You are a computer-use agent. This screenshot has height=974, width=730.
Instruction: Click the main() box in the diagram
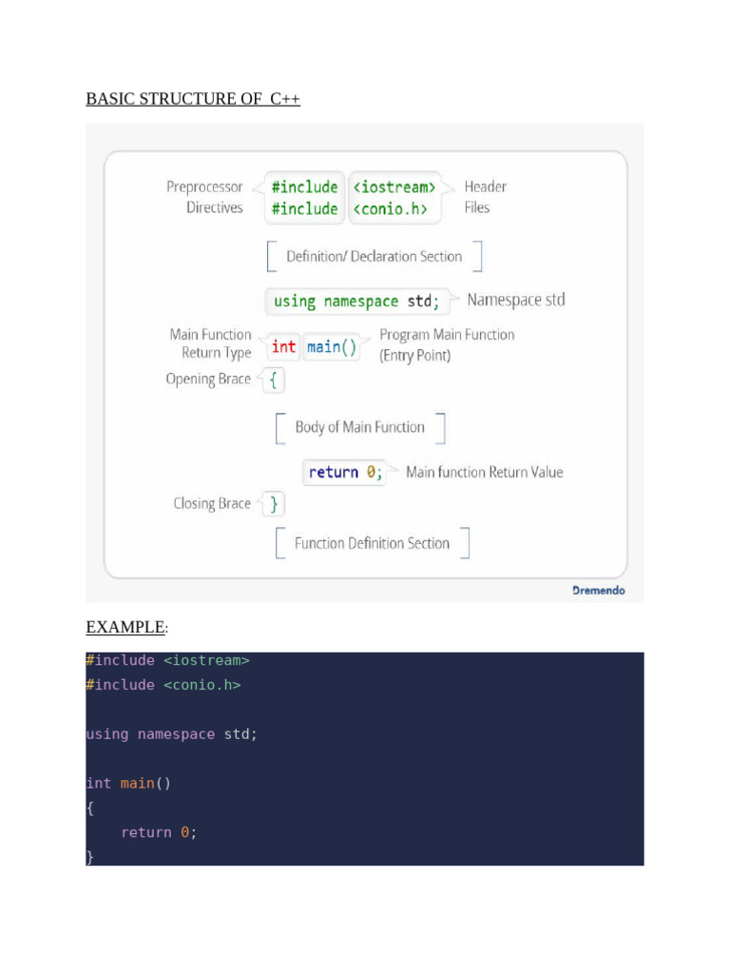[x=332, y=347]
